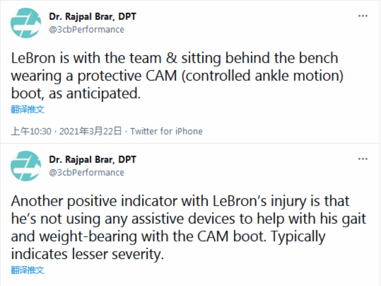Screen dimensions: 381x286
Task: Click the 'indicates lesser severity.' text line
Action: [x=87, y=254]
